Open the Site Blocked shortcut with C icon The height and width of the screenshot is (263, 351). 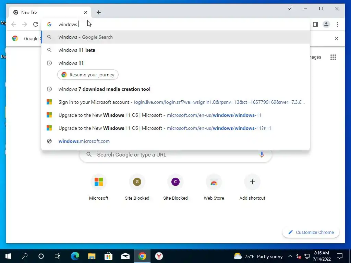pos(175,187)
